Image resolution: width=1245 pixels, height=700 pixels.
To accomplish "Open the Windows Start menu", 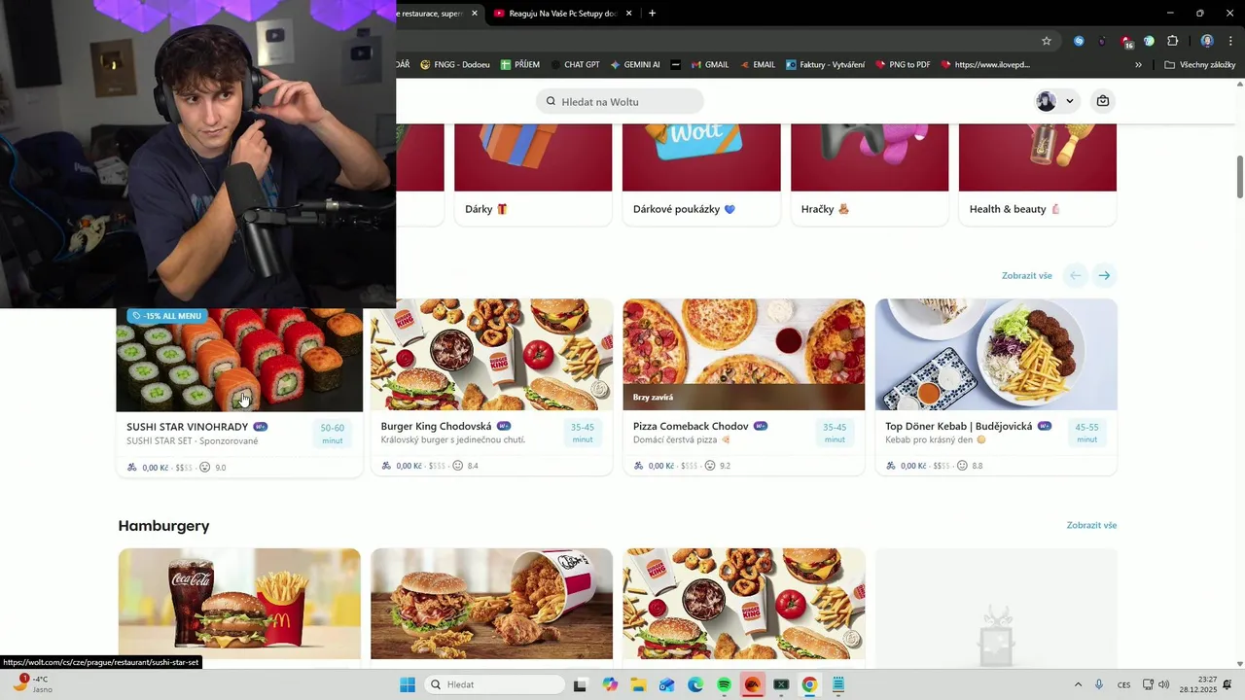I will tap(408, 684).
